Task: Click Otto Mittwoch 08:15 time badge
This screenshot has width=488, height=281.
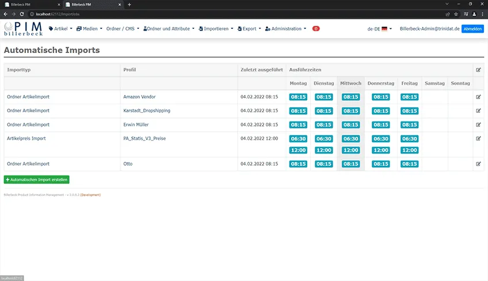Action: [x=351, y=164]
